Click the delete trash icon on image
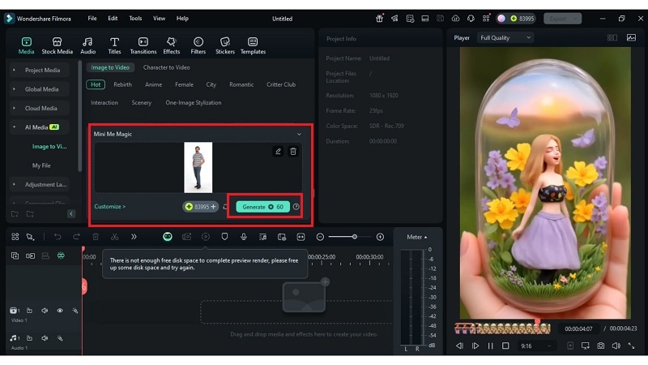The image size is (648, 365). point(293,151)
